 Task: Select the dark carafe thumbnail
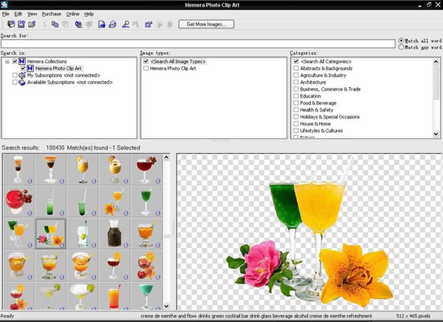[x=114, y=233]
